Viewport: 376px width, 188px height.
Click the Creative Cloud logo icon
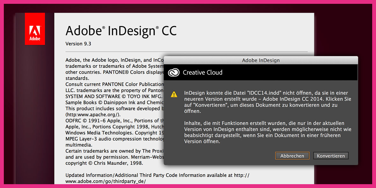coord(174,72)
